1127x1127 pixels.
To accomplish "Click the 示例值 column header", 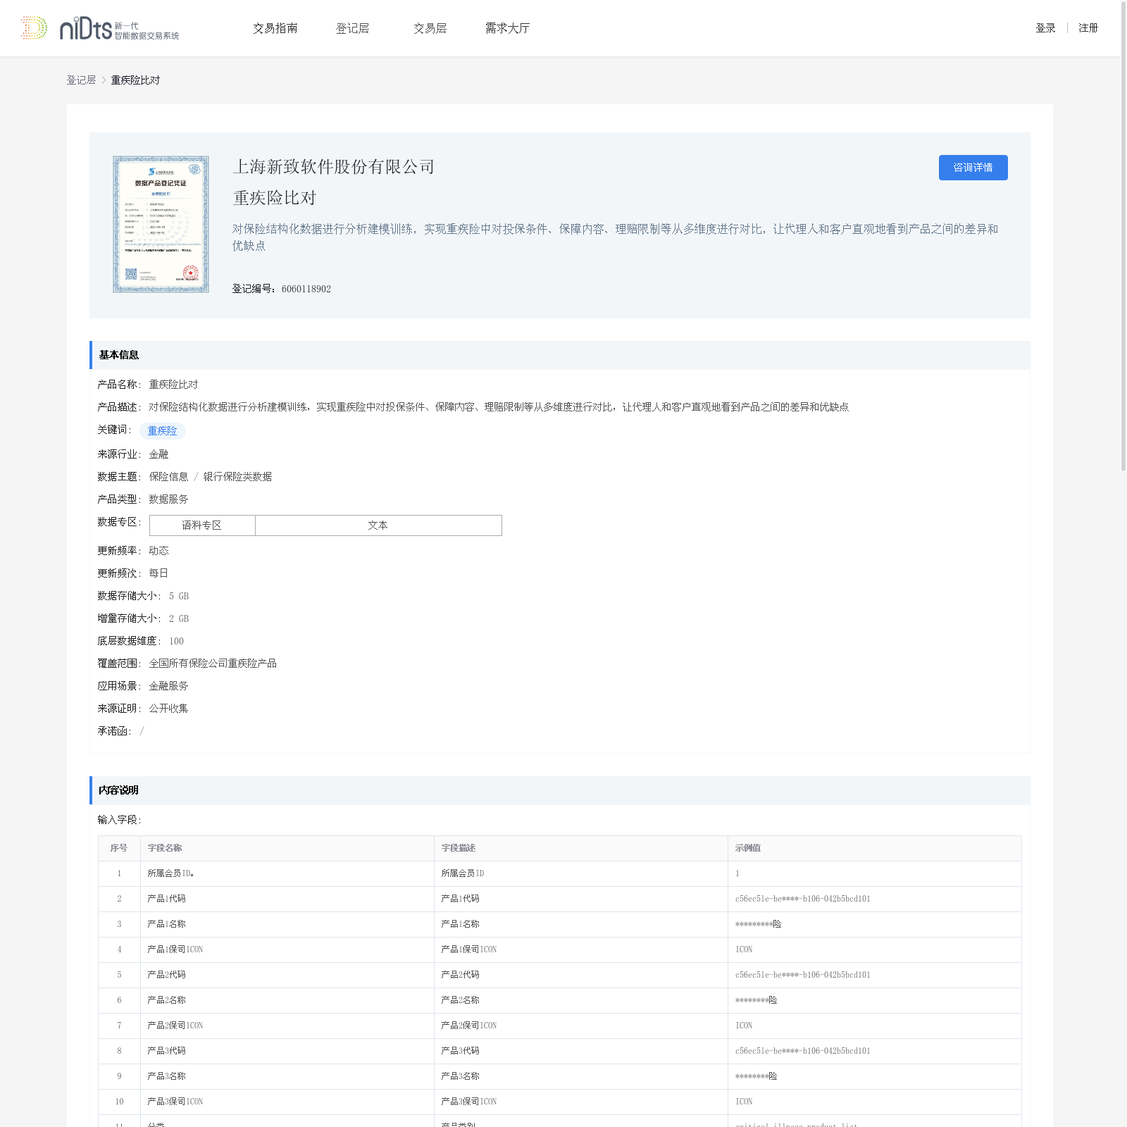I will [x=747, y=848].
